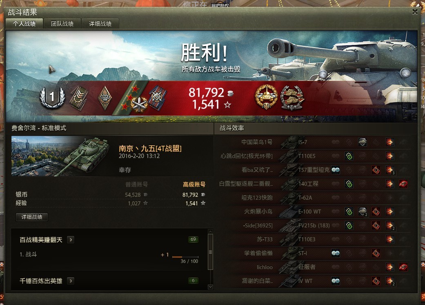
Task: Expand the 千锤百炼出英雄 mission arrow
Action: 71,281
